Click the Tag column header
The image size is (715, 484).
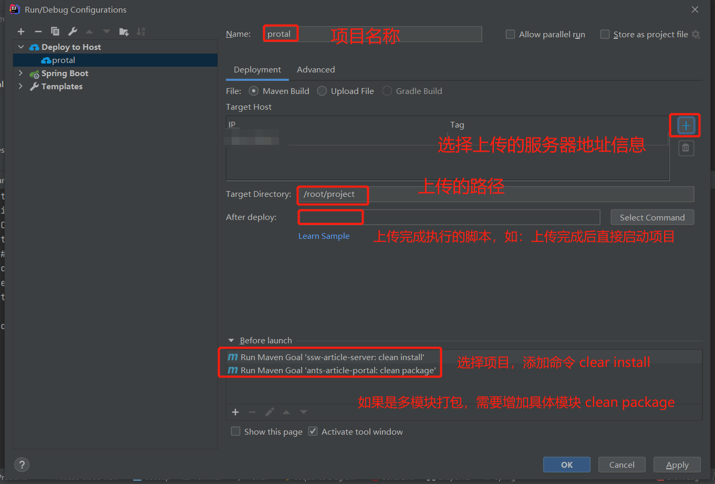(x=558, y=125)
